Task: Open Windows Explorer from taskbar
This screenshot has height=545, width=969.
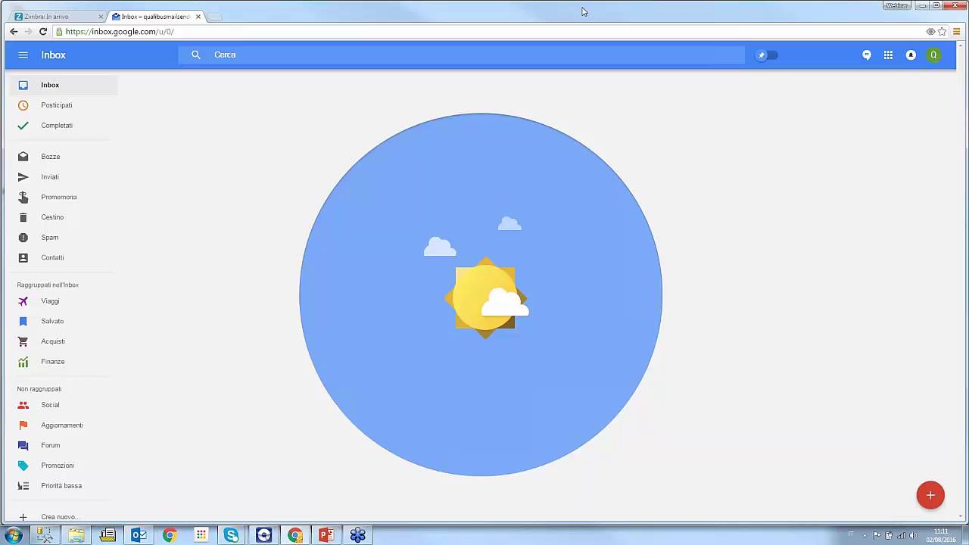Action: click(76, 535)
